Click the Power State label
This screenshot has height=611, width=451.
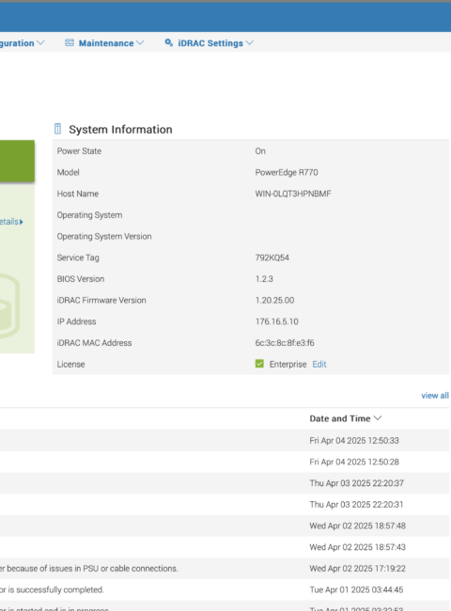[x=79, y=151]
